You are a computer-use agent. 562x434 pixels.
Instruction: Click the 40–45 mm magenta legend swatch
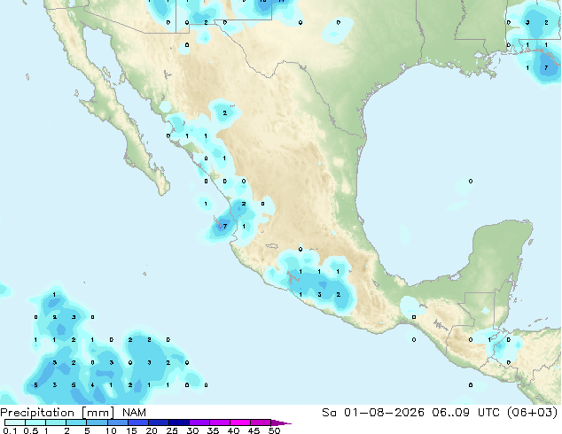240,422
